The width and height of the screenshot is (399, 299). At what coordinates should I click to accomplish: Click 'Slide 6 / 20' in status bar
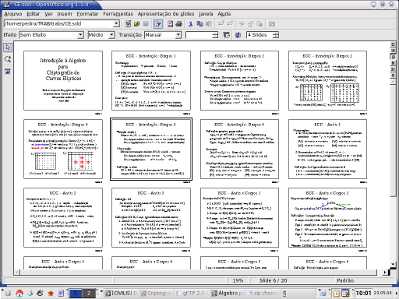click(x=274, y=280)
